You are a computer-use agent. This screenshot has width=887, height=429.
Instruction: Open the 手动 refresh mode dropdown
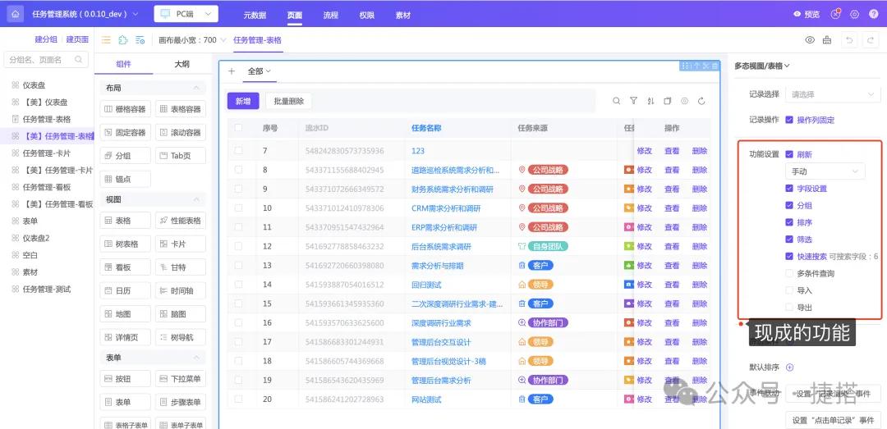tap(825, 171)
